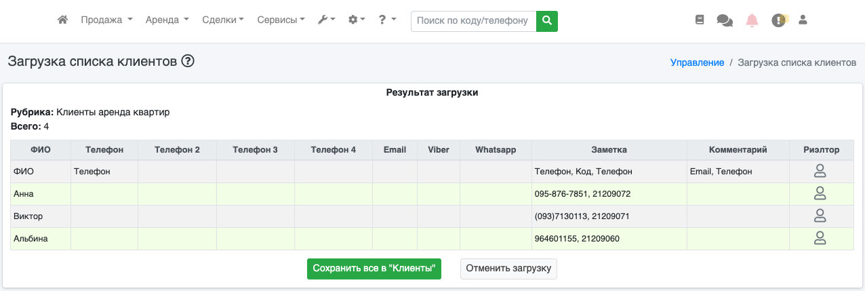Viewport: 865px width, 291px height.
Task: Open the Сделки menu
Action: coord(223,20)
